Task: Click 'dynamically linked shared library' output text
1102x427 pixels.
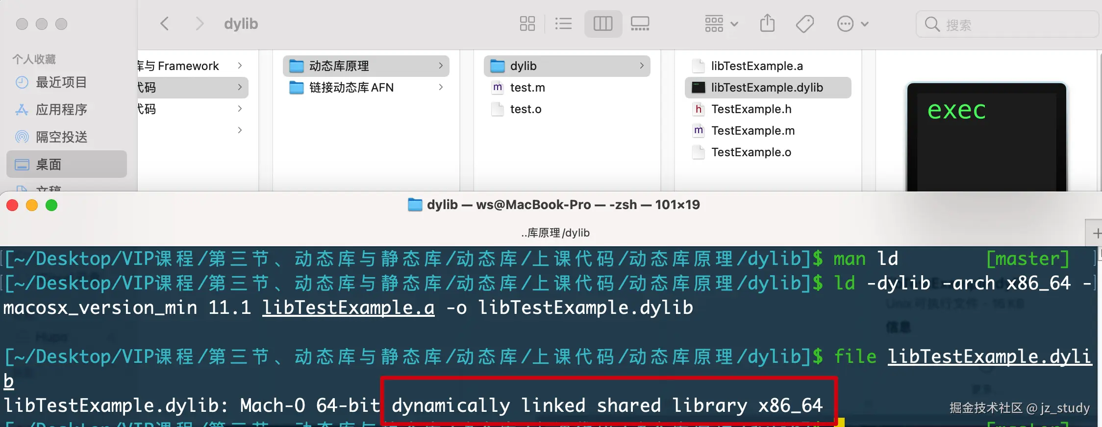Action: click(570, 405)
